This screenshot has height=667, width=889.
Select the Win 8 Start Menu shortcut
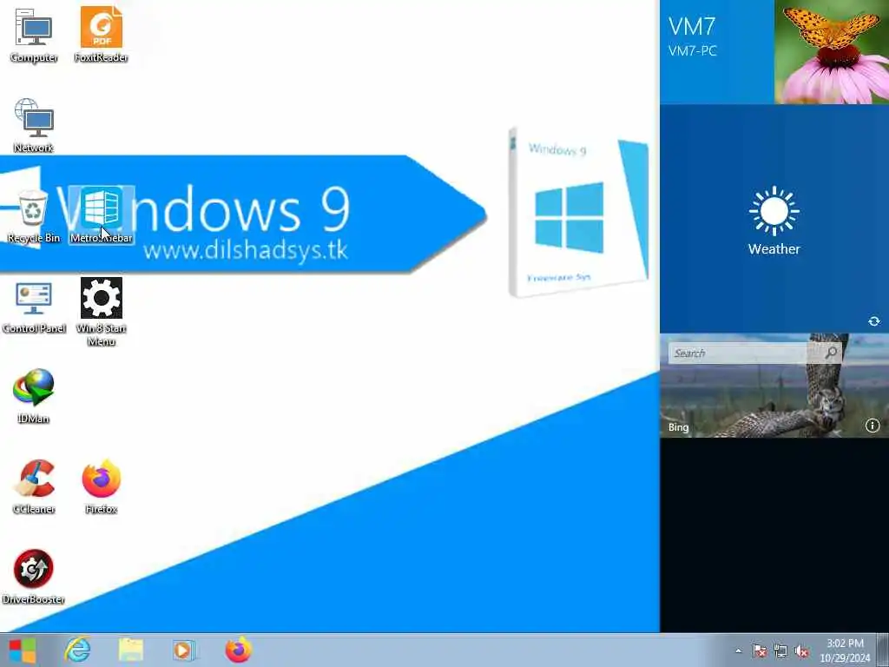click(x=101, y=312)
